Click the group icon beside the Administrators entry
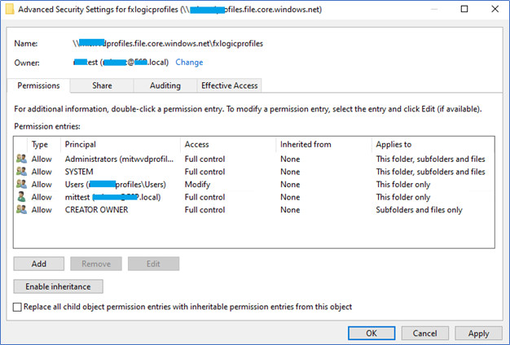The height and width of the screenshot is (345, 510). pyautogui.click(x=21, y=159)
